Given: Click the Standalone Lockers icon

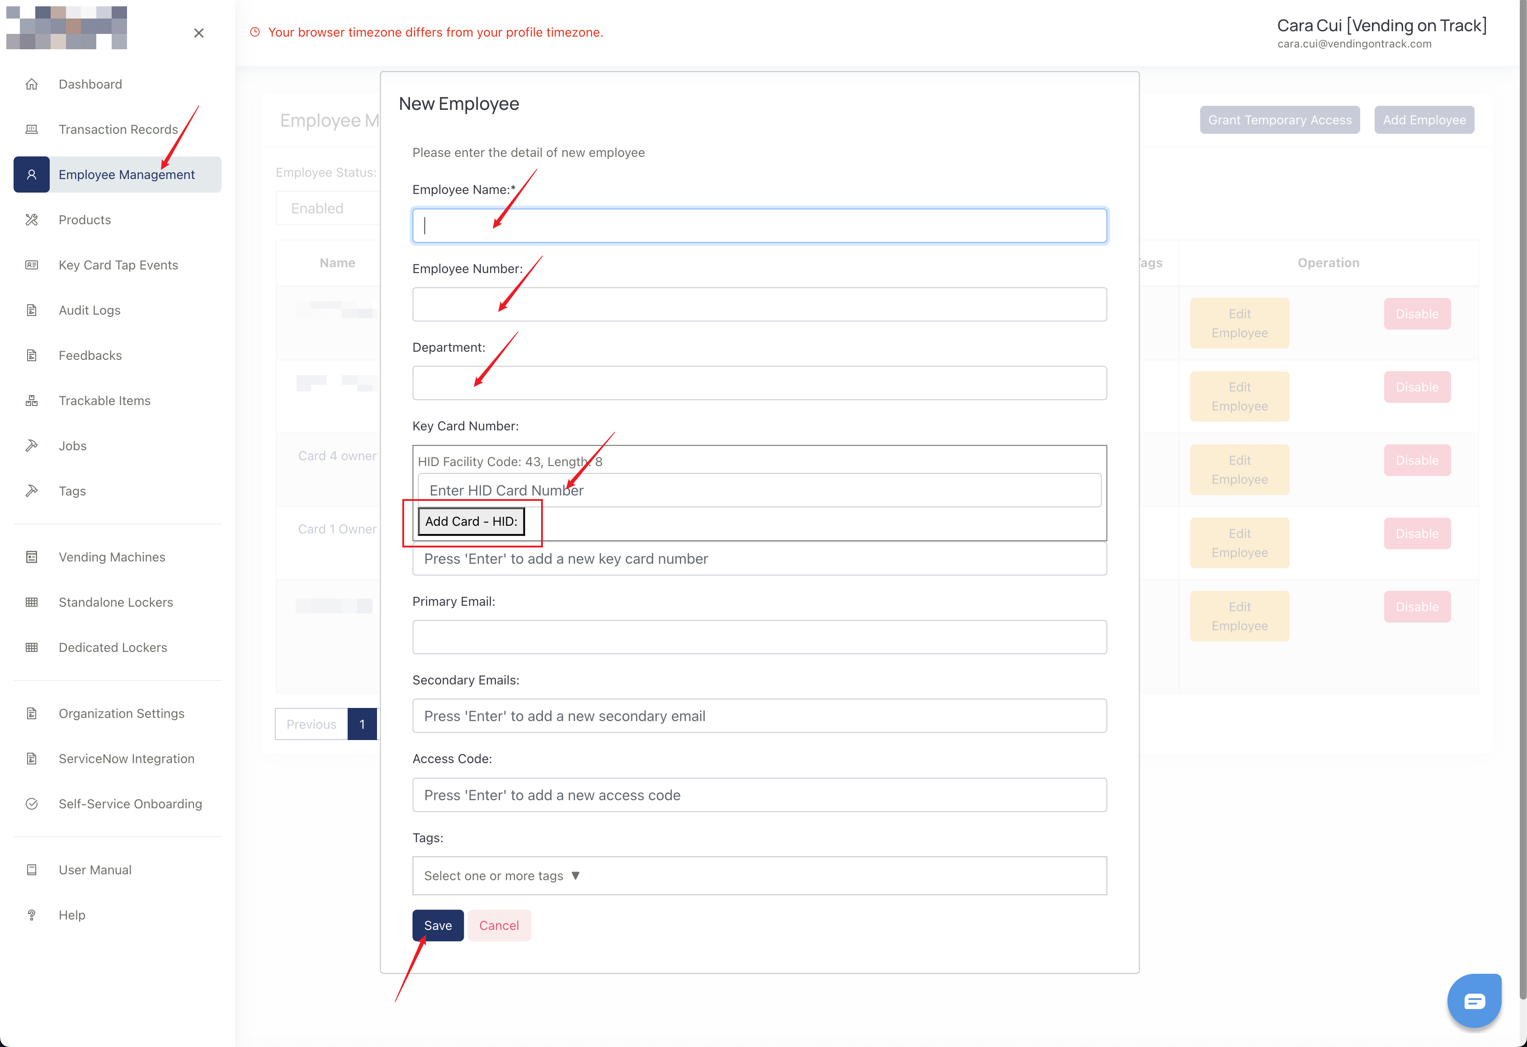Looking at the screenshot, I should [x=31, y=601].
